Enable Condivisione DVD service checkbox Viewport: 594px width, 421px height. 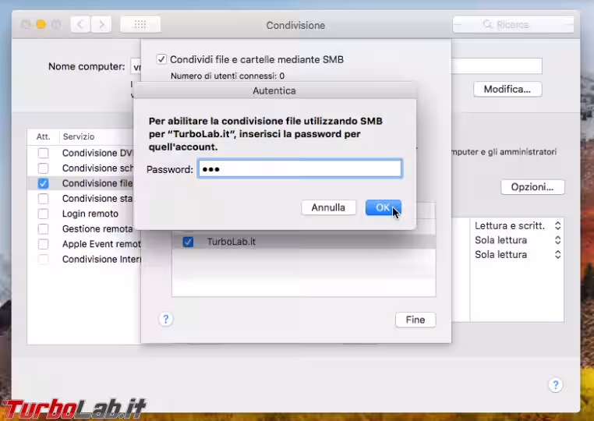pyautogui.click(x=43, y=153)
